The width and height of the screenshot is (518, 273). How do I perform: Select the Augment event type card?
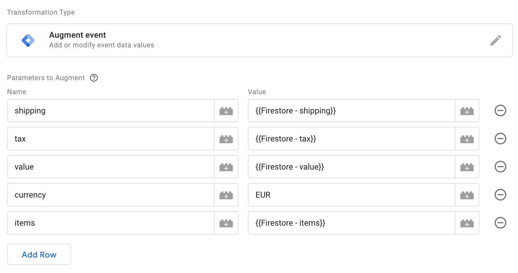pyautogui.click(x=260, y=40)
